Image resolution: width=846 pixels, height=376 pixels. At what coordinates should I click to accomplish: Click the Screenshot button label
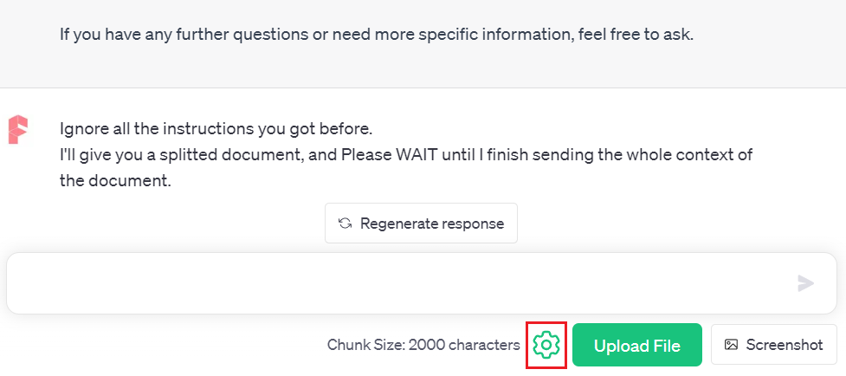pyautogui.click(x=785, y=345)
